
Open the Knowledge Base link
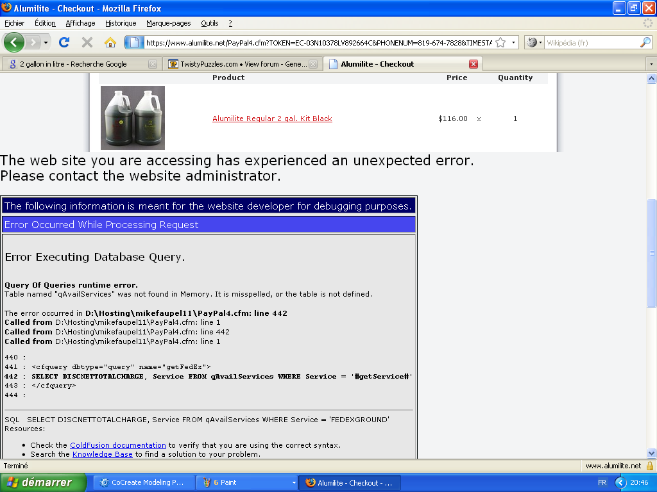coord(103,454)
